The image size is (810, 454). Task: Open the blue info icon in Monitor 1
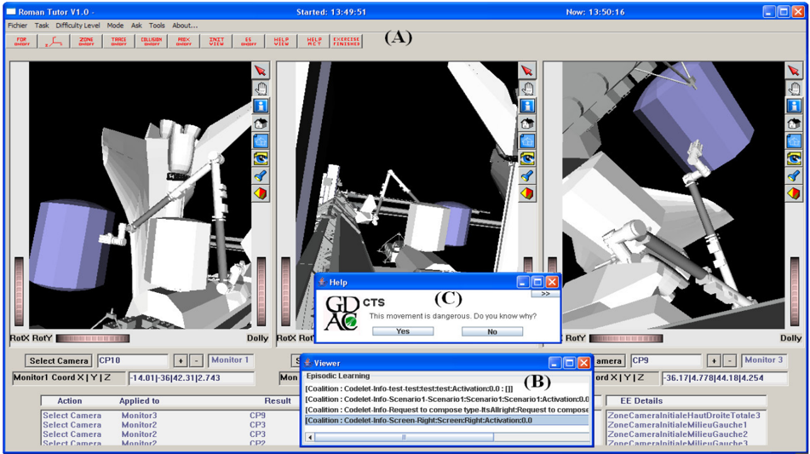261,106
